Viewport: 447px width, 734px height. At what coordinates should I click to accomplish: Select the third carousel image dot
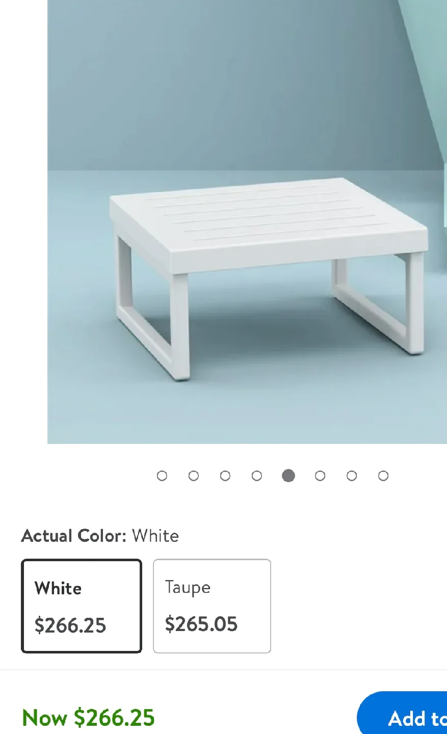(x=225, y=476)
